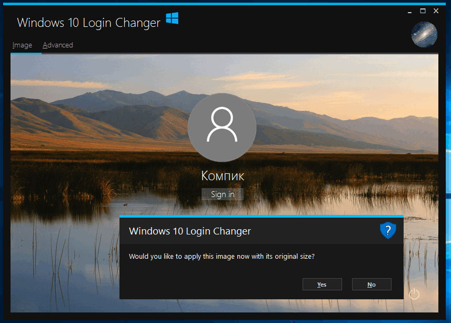Click the blue question shield icon

[x=388, y=230]
